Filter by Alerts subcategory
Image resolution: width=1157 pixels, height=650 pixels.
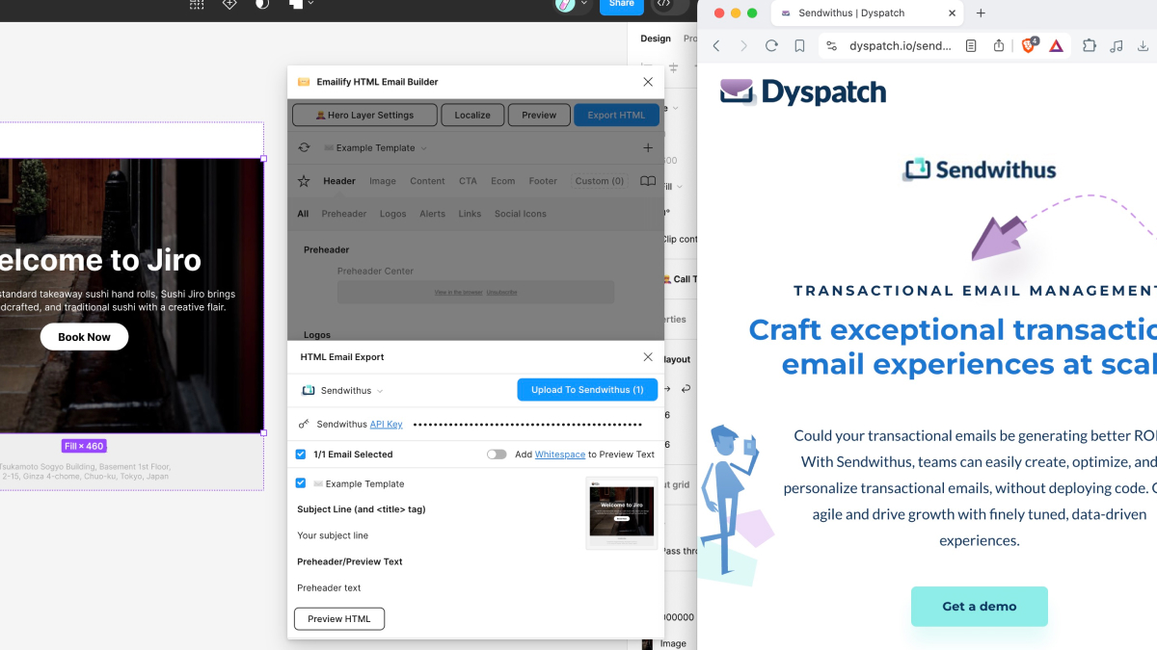coord(433,214)
